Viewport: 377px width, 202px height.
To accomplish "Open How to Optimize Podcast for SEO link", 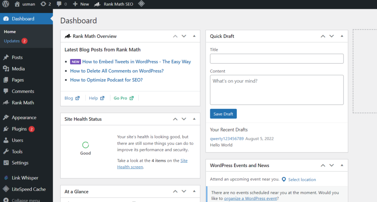I will [x=106, y=80].
